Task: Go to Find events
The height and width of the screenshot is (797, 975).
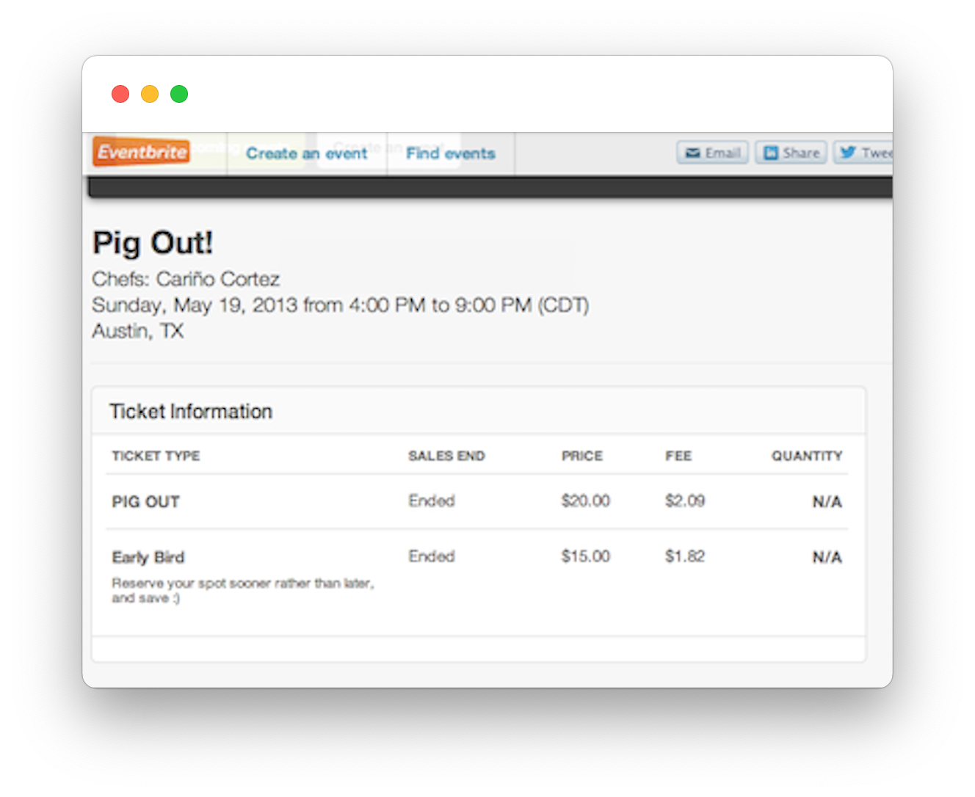Action: [x=451, y=153]
